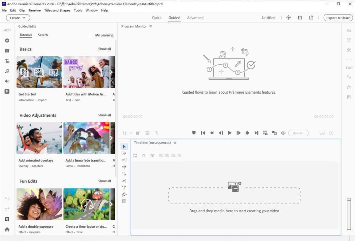Select the Track Select Forward tool

[x=124, y=153]
